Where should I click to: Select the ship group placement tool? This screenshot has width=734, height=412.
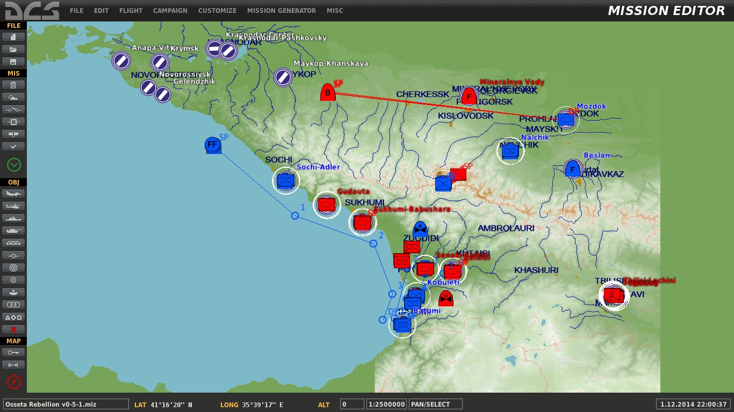click(13, 218)
